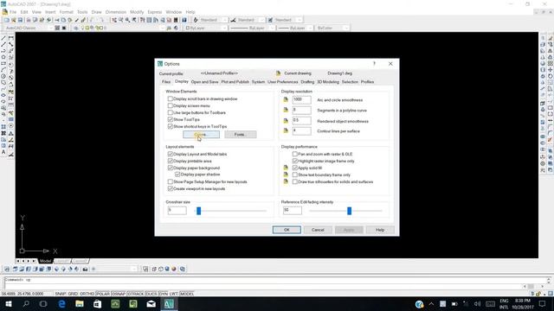The width and height of the screenshot is (554, 311).
Task: Enable Show Page Setup Manager for new layouts
Action: click(x=171, y=182)
